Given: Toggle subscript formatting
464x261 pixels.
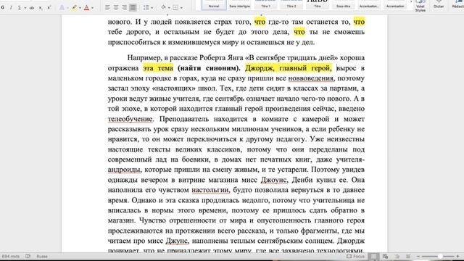Looking at the screenshot, I should 41,8.
